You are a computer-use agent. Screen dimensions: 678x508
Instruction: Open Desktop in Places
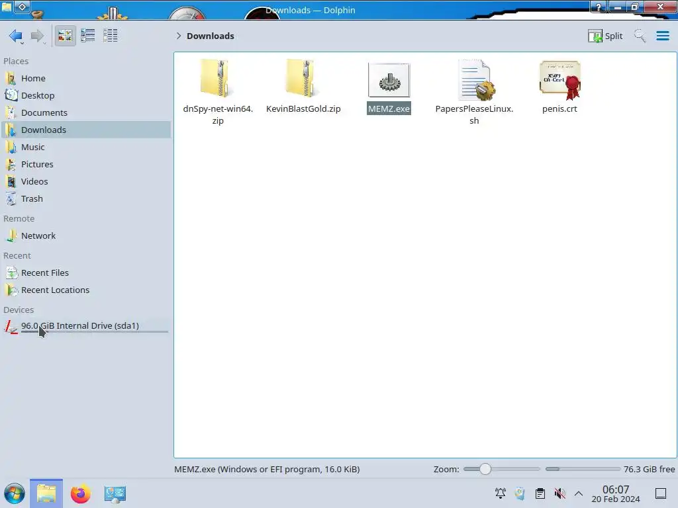(85, 95)
